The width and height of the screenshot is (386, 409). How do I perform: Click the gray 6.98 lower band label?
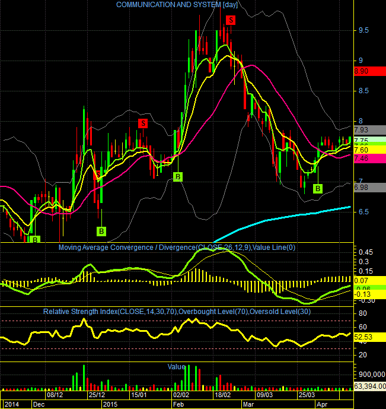(x=370, y=188)
